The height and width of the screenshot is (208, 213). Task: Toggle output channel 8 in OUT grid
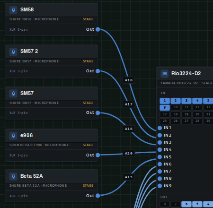pos(165,204)
